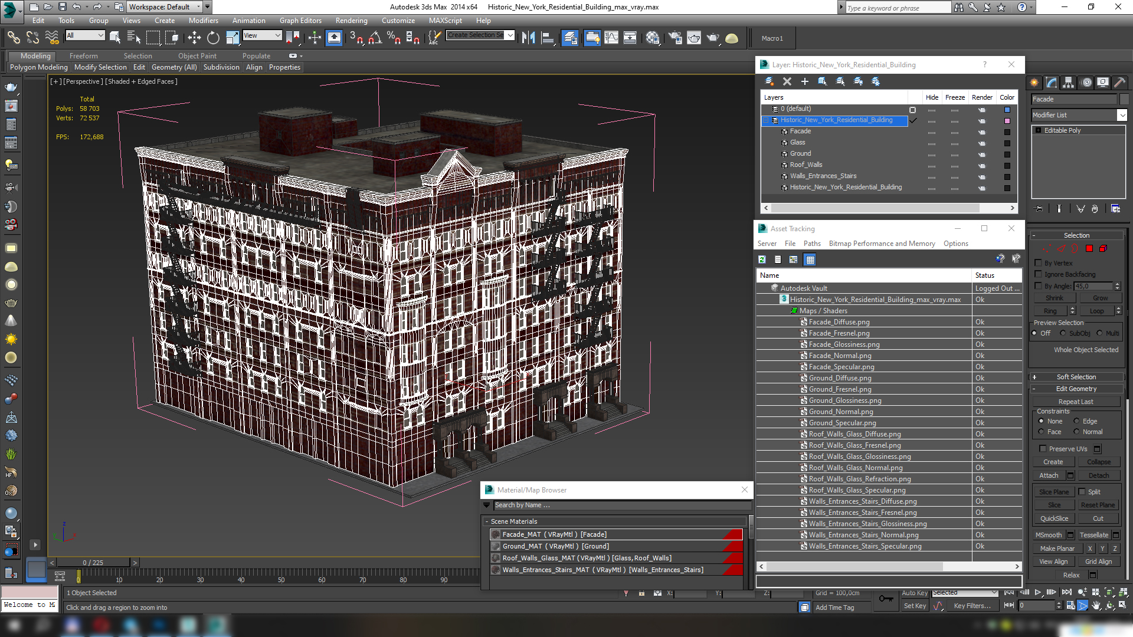Open the Modifier List dropdown
The image size is (1133, 637).
1122,115
